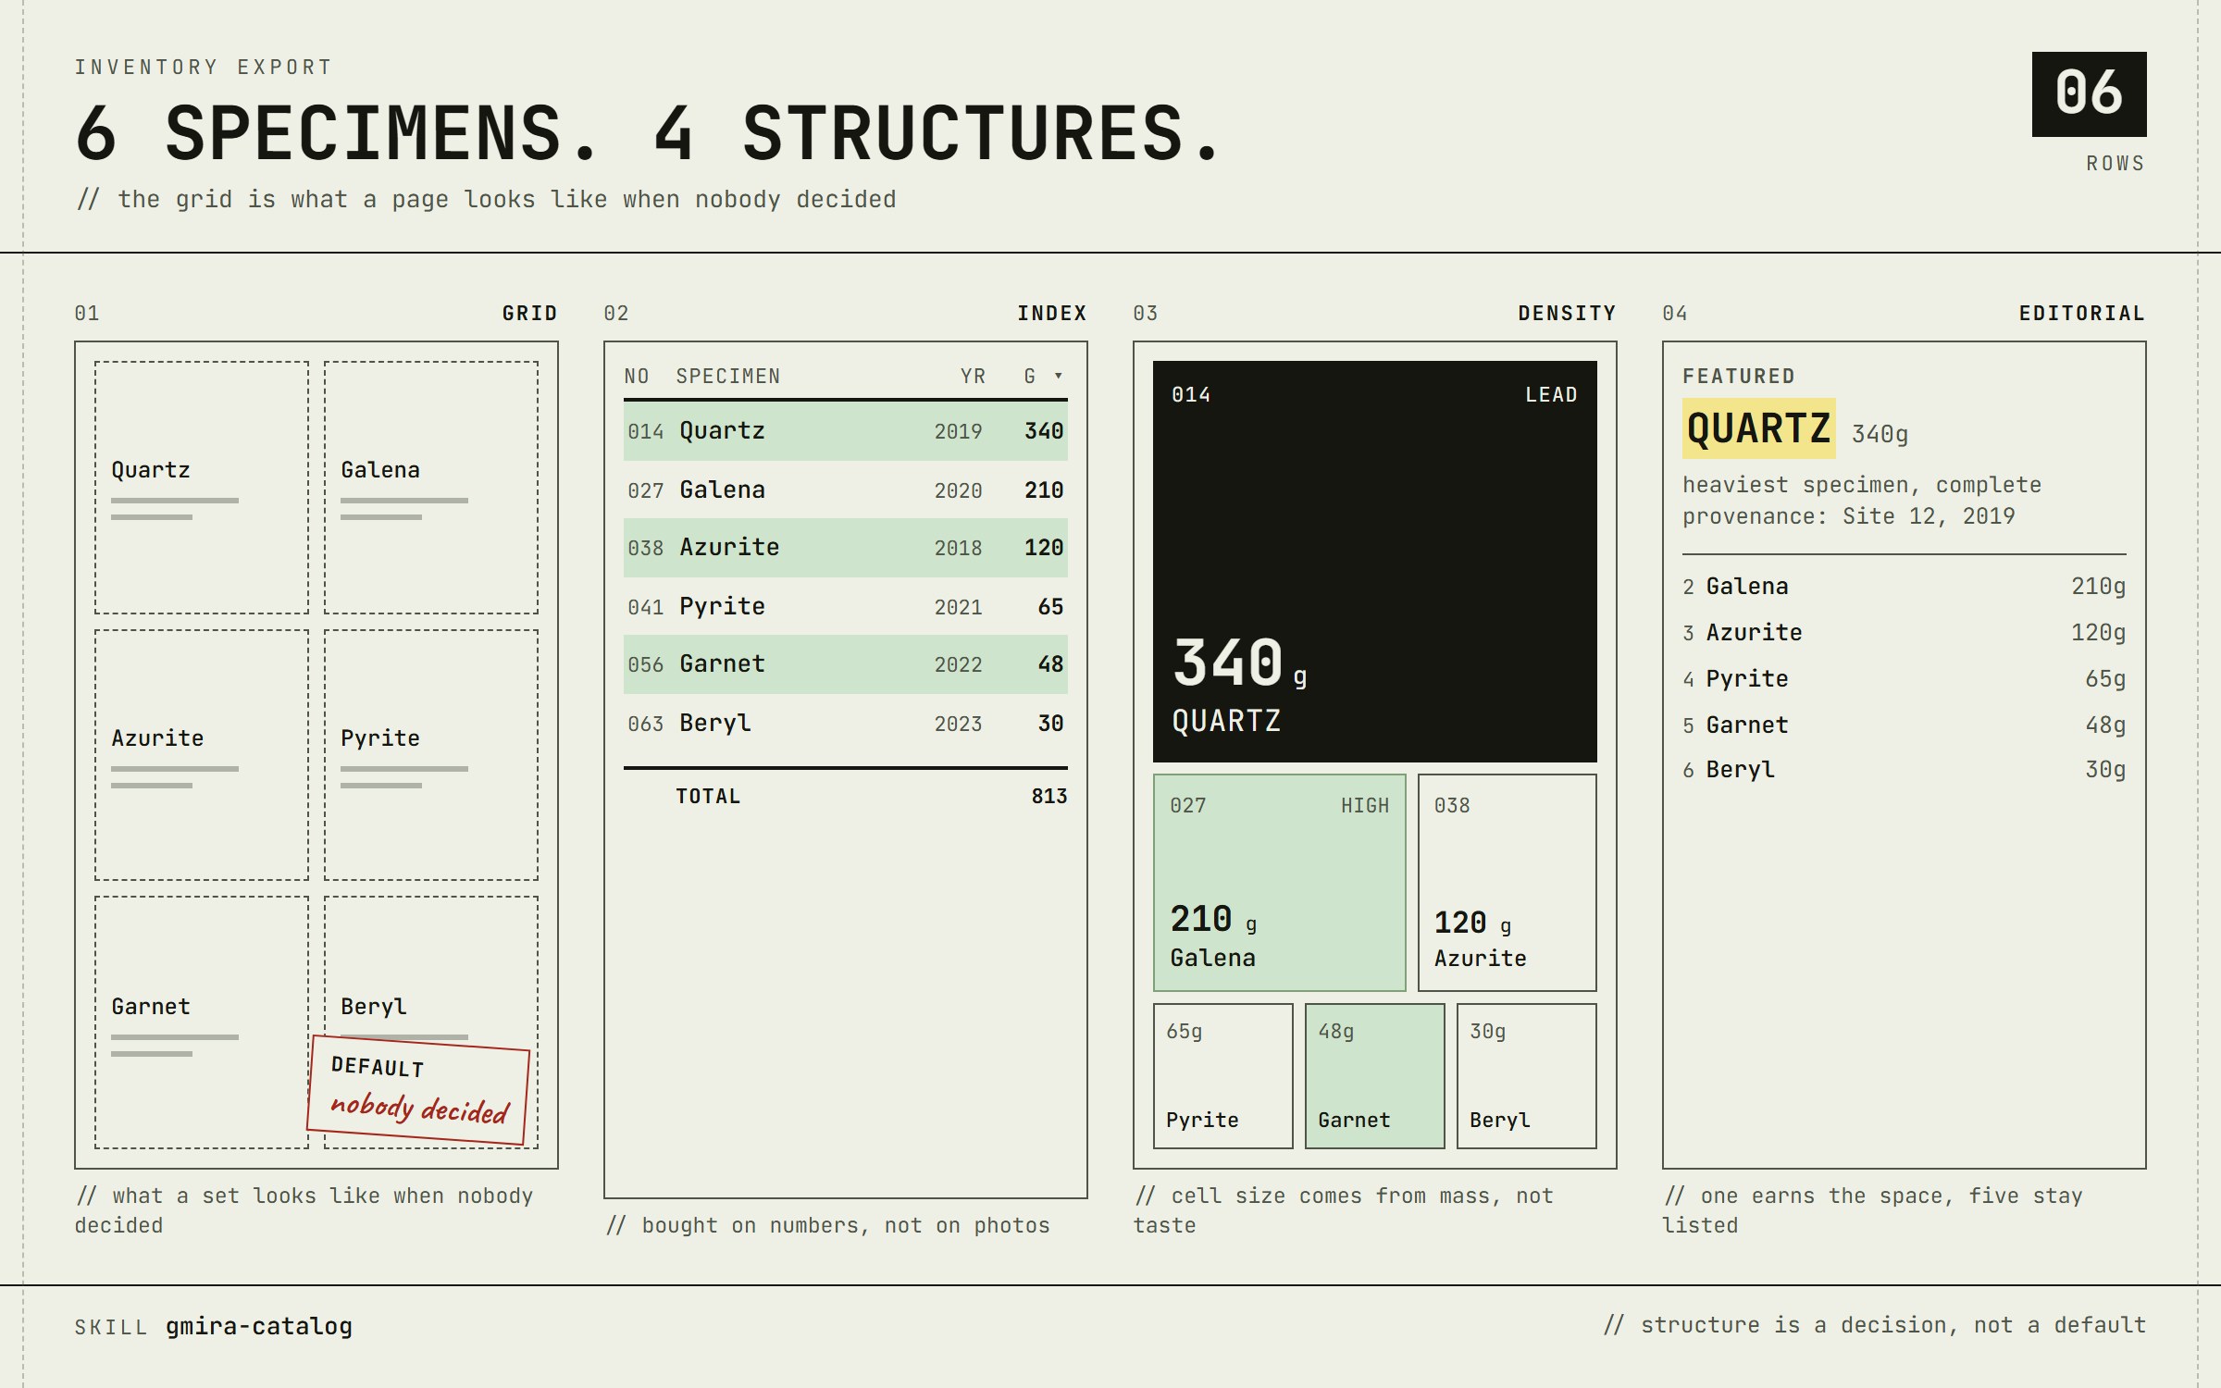The image size is (2221, 1388).
Task: Open the Garnet card in the grid
Action: (x=202, y=1022)
